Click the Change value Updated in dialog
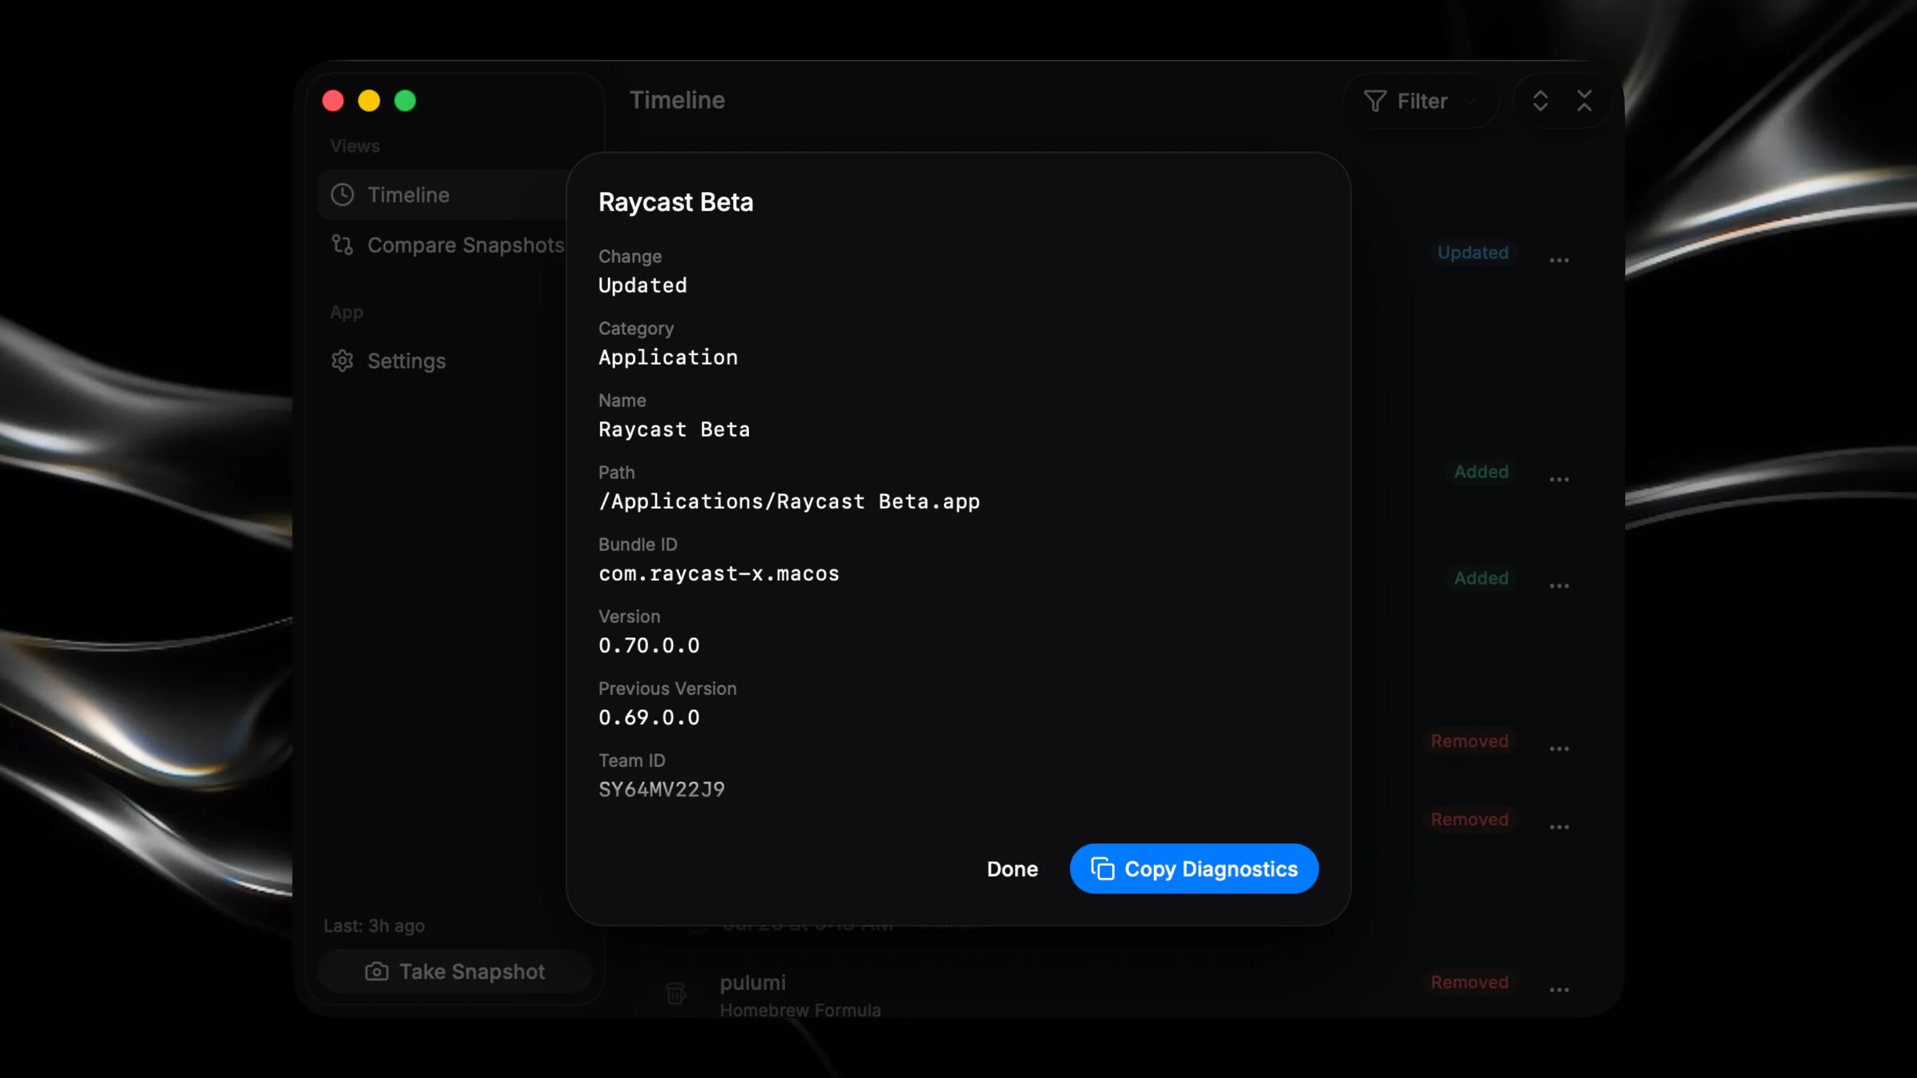Viewport: 1917px width, 1078px height. (x=643, y=286)
